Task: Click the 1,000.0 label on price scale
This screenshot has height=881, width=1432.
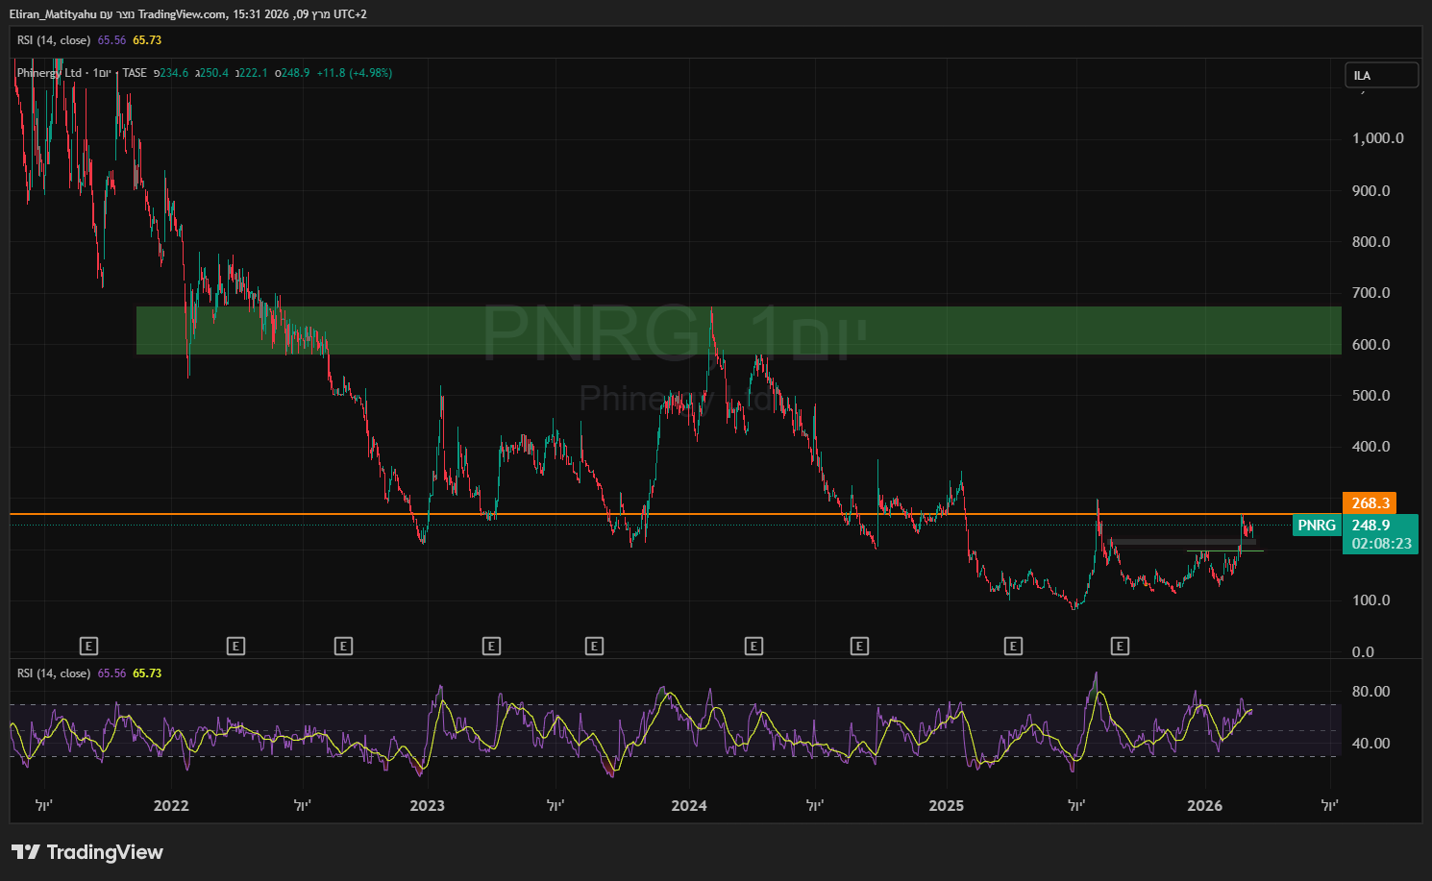Action: (1377, 138)
